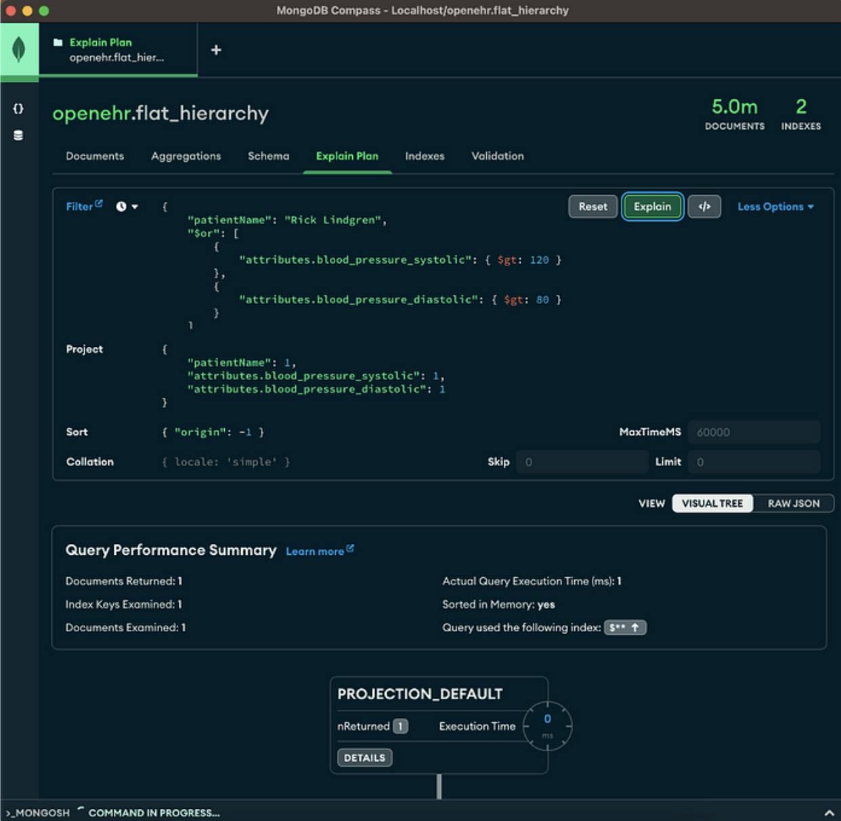Switch to the Aggregations tab
The width and height of the screenshot is (841, 821).
(186, 156)
